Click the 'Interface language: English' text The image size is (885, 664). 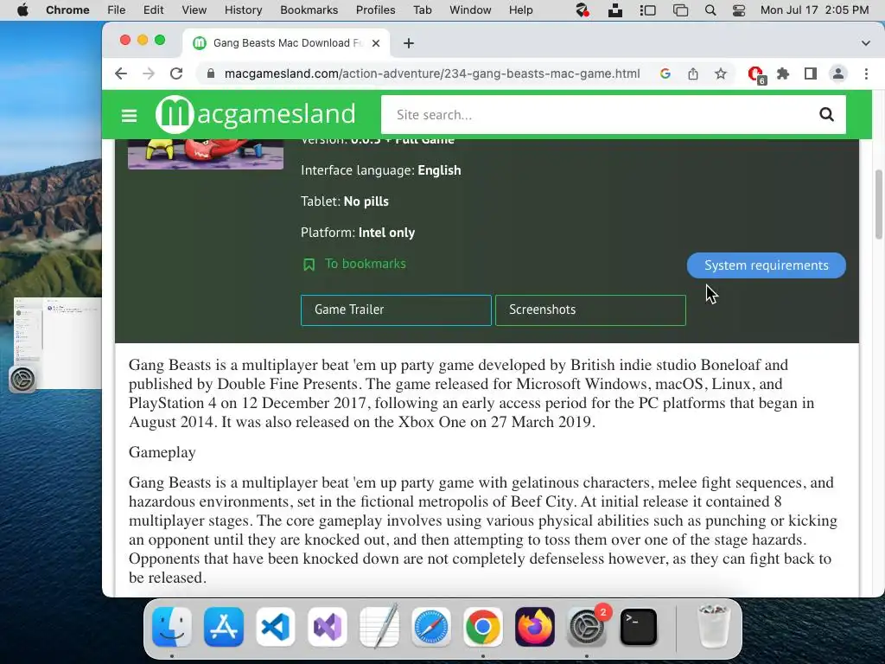click(381, 170)
